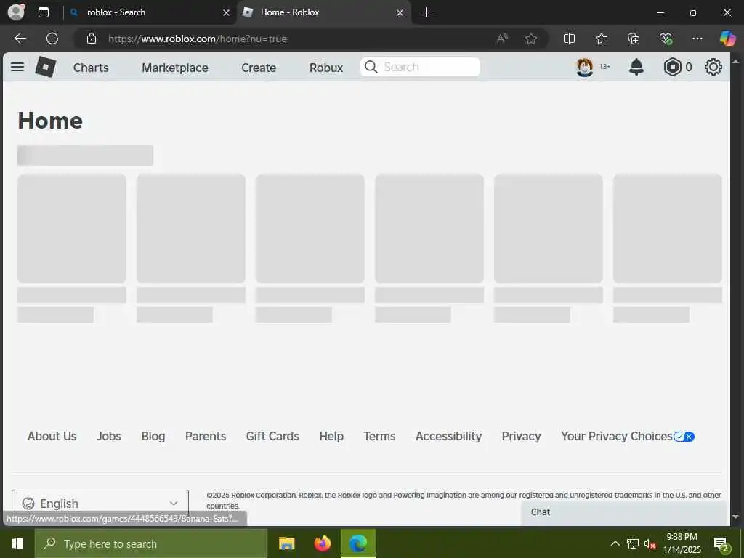The image size is (744, 558).
Task: Launch the Copilot sidebar
Action: point(727,39)
